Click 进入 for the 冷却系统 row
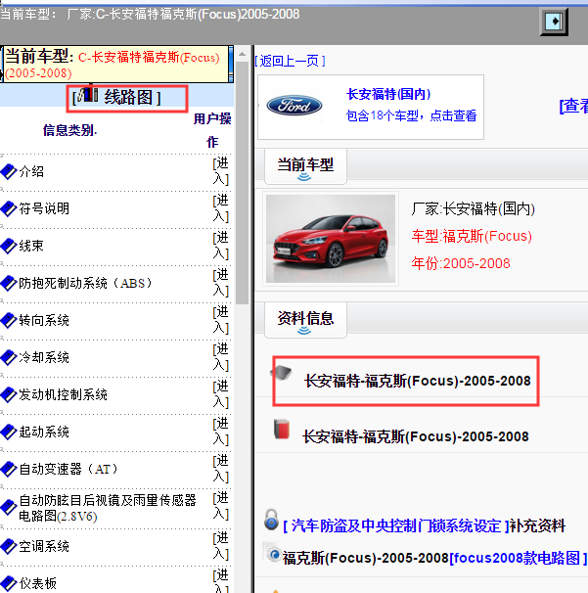588x593 pixels. 221,357
